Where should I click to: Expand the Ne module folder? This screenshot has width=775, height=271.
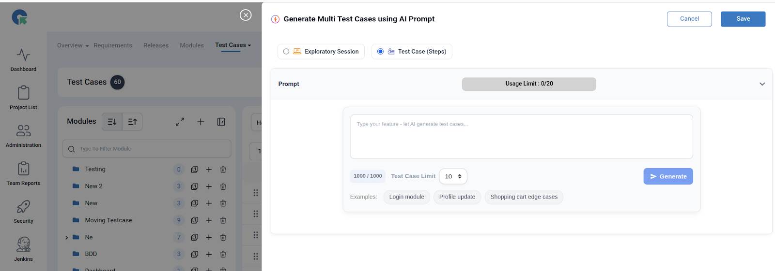coord(66,238)
